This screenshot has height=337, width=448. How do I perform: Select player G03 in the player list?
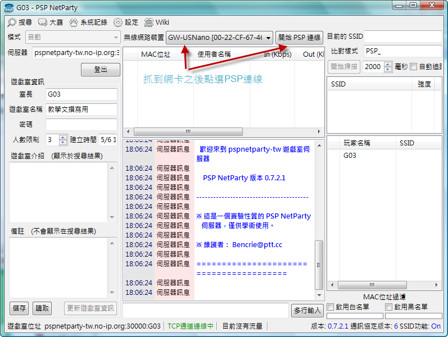coord(350,156)
